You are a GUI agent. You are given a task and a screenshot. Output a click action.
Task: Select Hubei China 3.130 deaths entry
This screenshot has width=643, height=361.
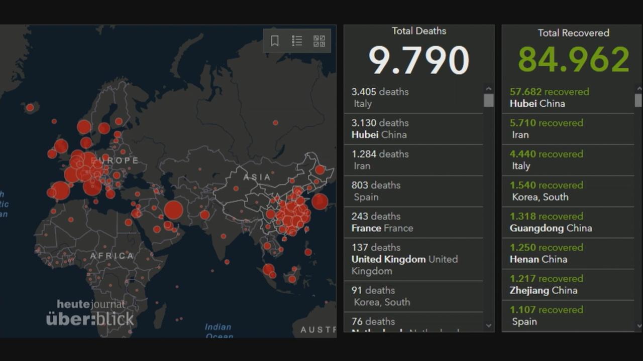[413, 129]
